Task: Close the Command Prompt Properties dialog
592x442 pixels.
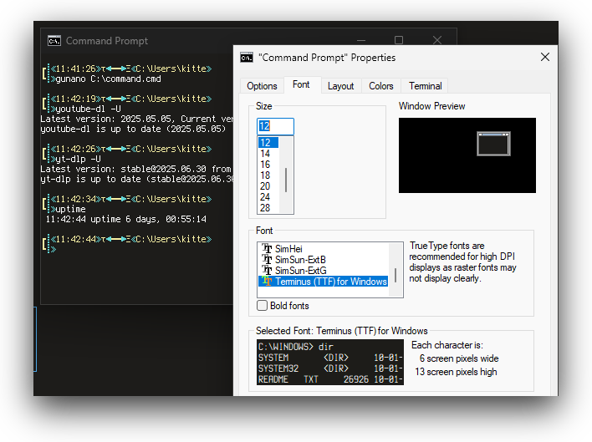Action: point(545,57)
